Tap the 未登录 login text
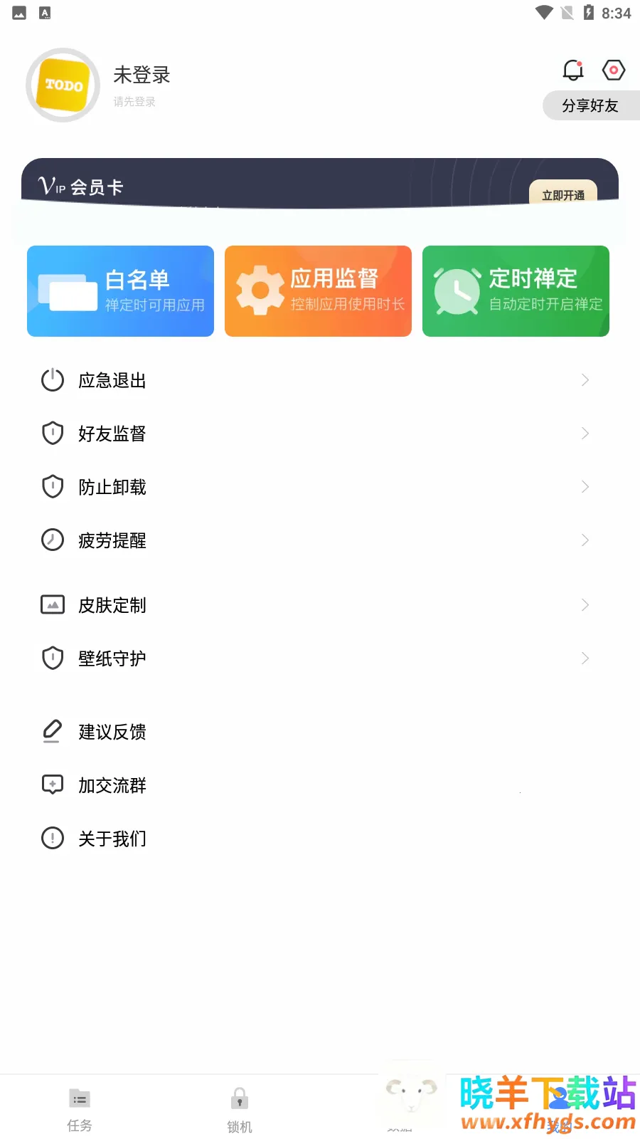The width and height of the screenshot is (640, 1139). 142,75
